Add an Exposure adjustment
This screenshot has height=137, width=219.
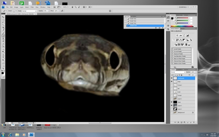tap(187, 35)
